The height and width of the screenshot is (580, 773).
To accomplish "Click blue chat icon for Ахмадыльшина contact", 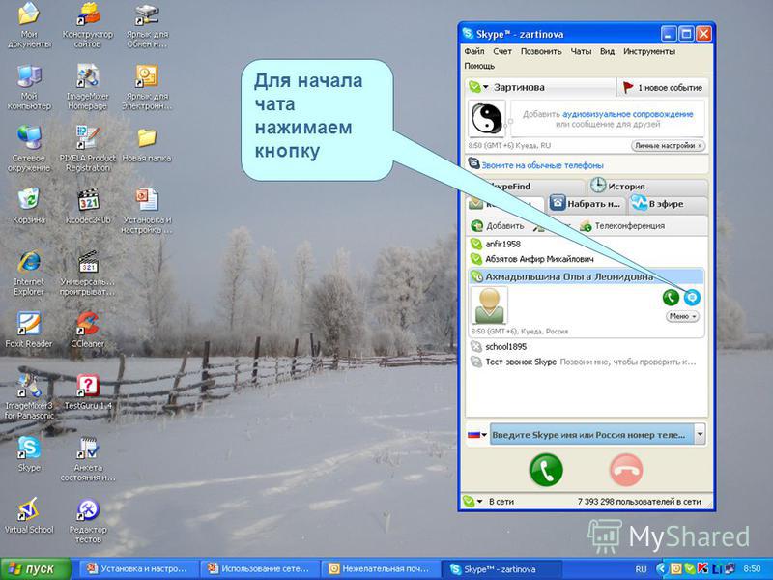I will [692, 298].
